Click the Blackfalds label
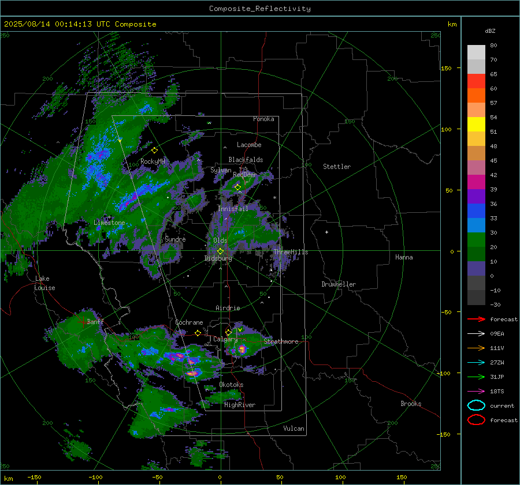 click(x=246, y=160)
